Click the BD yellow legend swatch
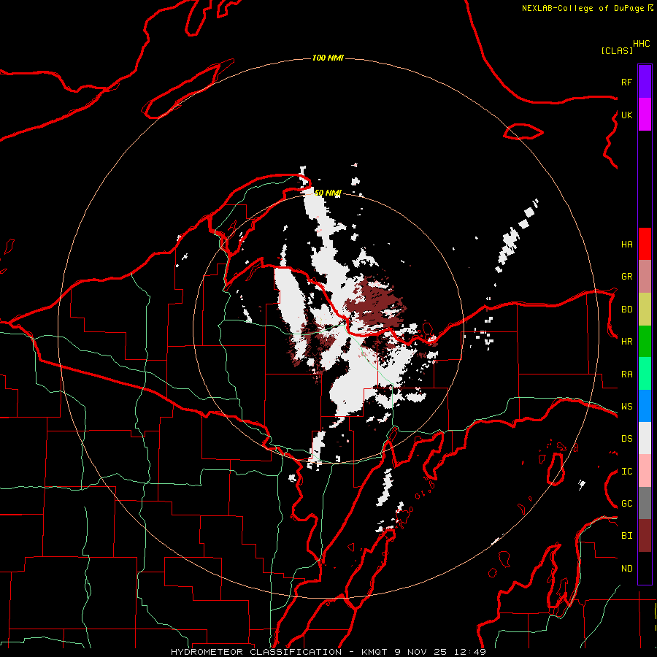 click(x=645, y=310)
